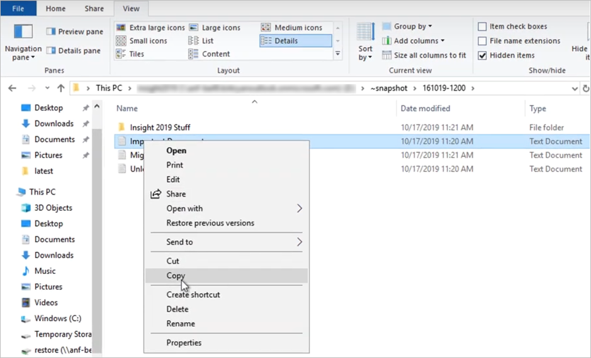Sort by the Type column header

coord(538,108)
